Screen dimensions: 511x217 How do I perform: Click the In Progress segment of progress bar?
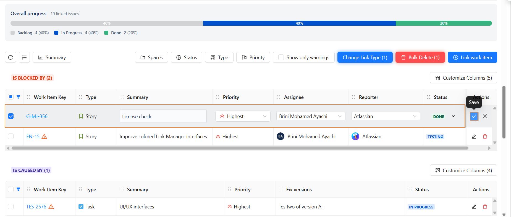[x=299, y=23]
